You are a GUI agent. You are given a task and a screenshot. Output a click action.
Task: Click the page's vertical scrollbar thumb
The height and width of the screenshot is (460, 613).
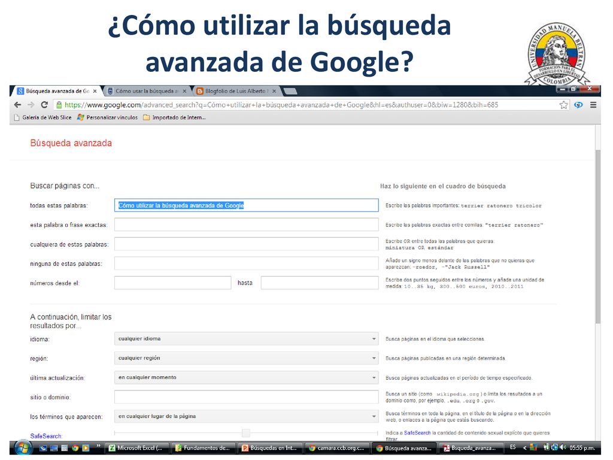pyautogui.click(x=598, y=237)
